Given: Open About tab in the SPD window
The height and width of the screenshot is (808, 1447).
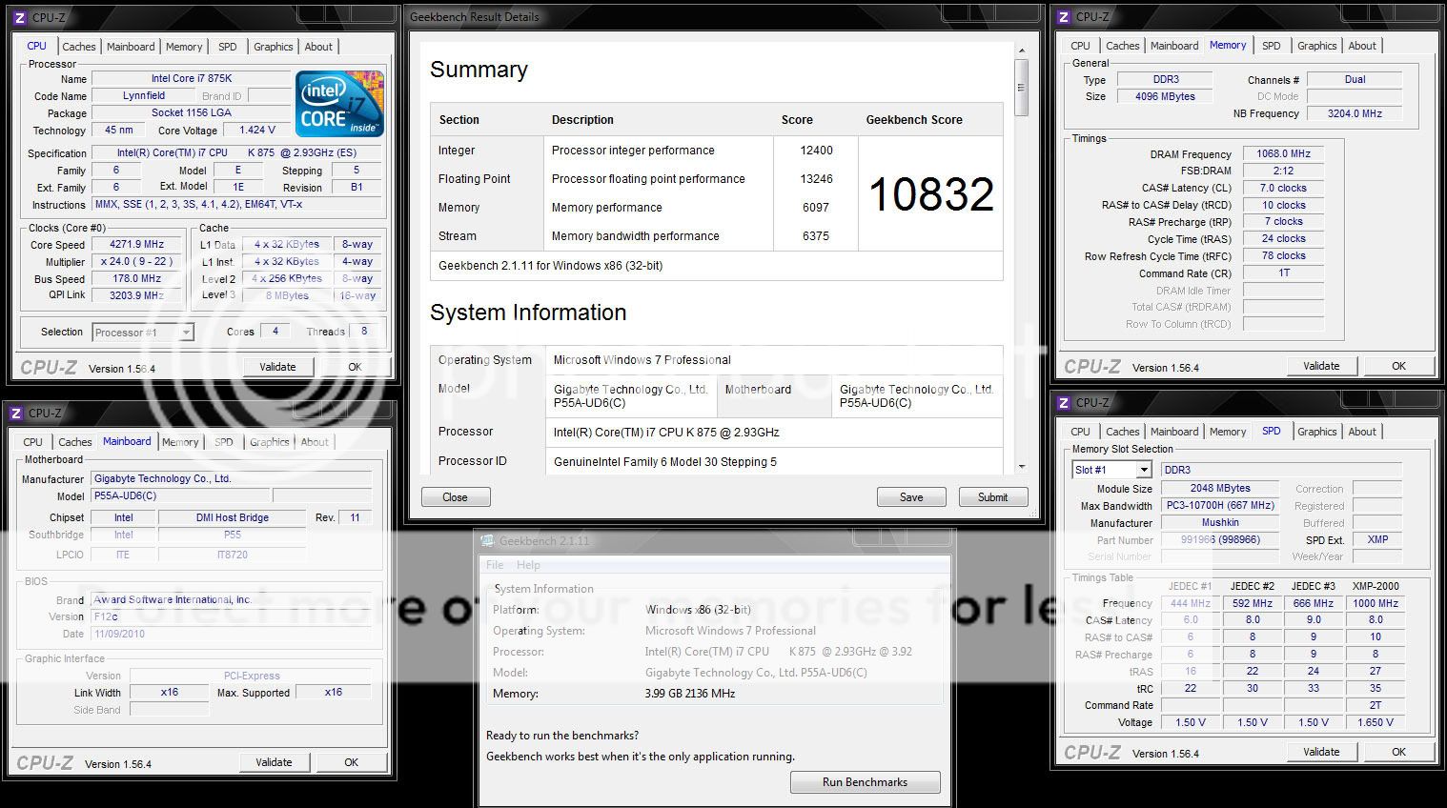Looking at the screenshot, I should click(x=1362, y=432).
